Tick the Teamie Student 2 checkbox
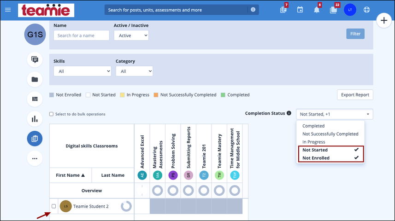The height and width of the screenshot is (221, 395). [53, 206]
